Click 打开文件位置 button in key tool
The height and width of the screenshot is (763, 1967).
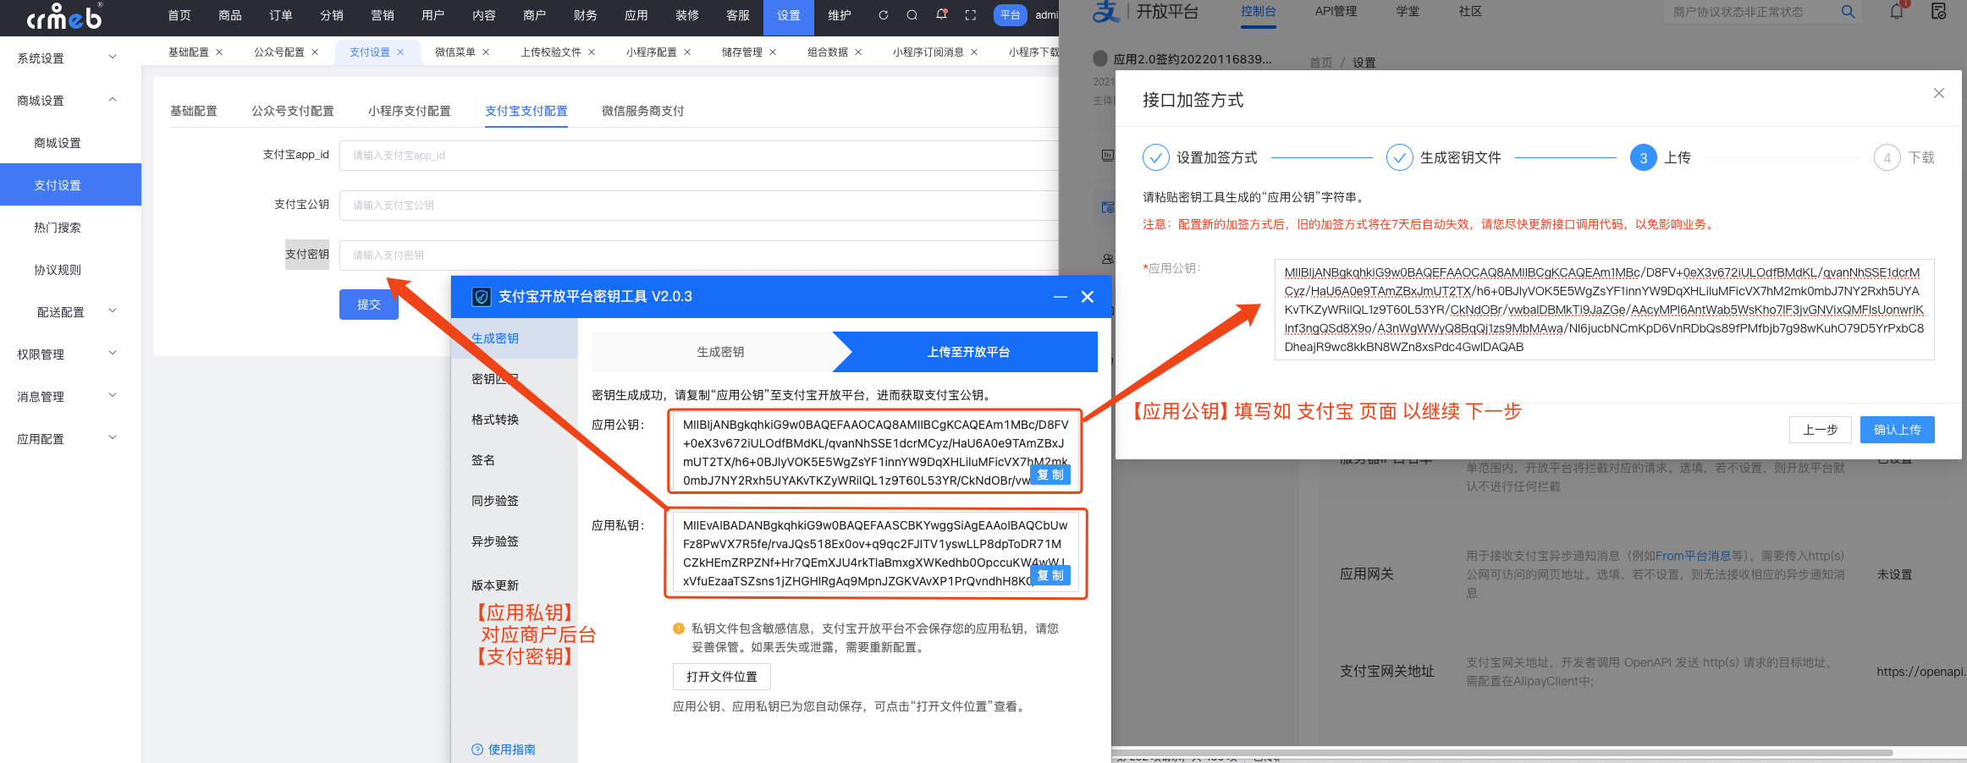722,677
